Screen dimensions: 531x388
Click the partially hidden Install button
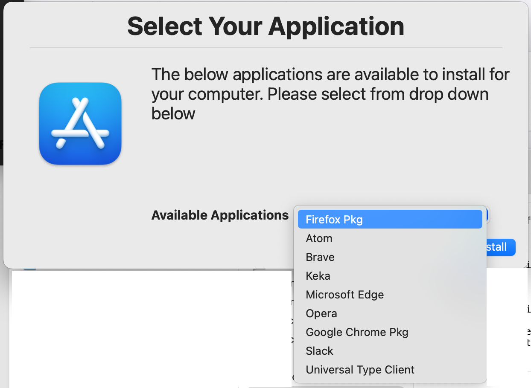(x=501, y=247)
